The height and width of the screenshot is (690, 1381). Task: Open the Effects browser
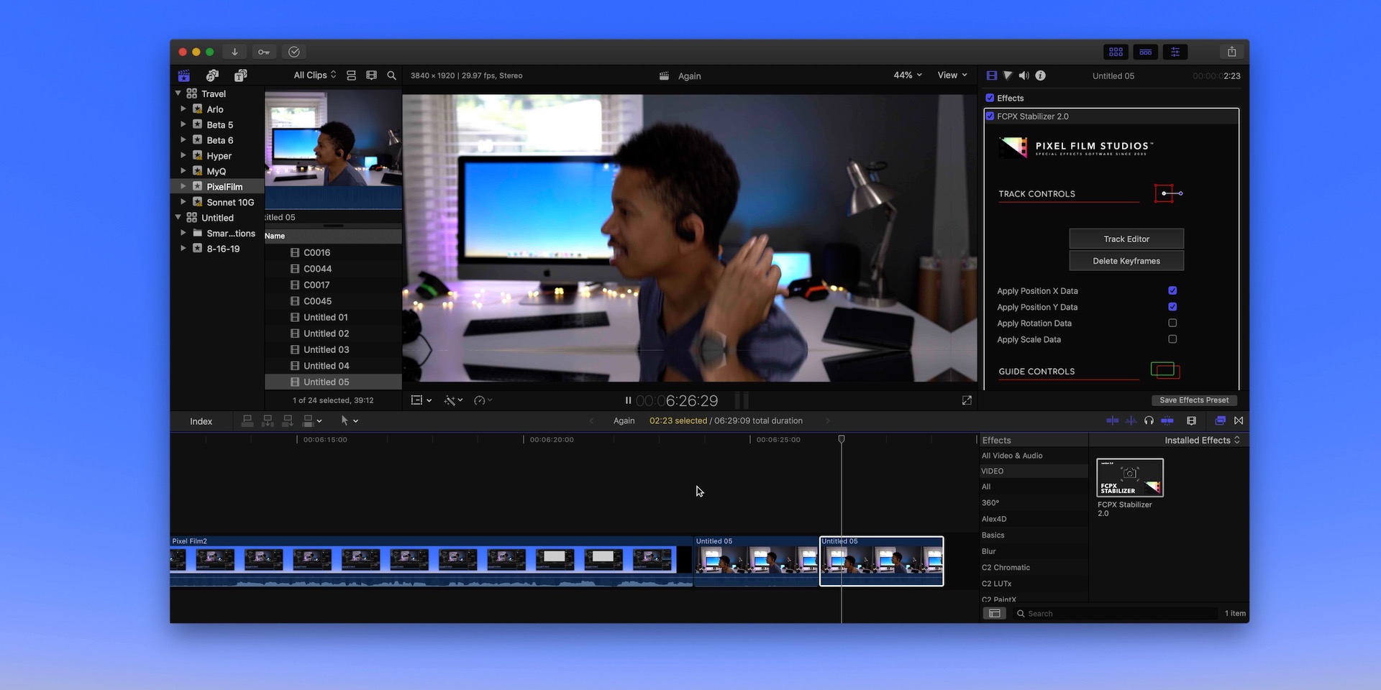click(1219, 420)
